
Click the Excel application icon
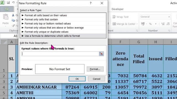[2, 2]
